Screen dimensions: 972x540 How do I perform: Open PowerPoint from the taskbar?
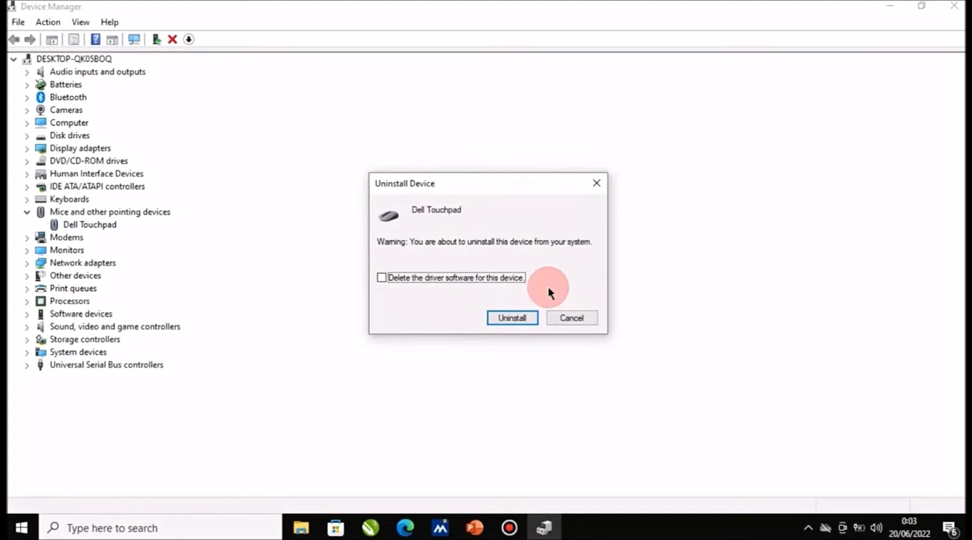coord(474,528)
